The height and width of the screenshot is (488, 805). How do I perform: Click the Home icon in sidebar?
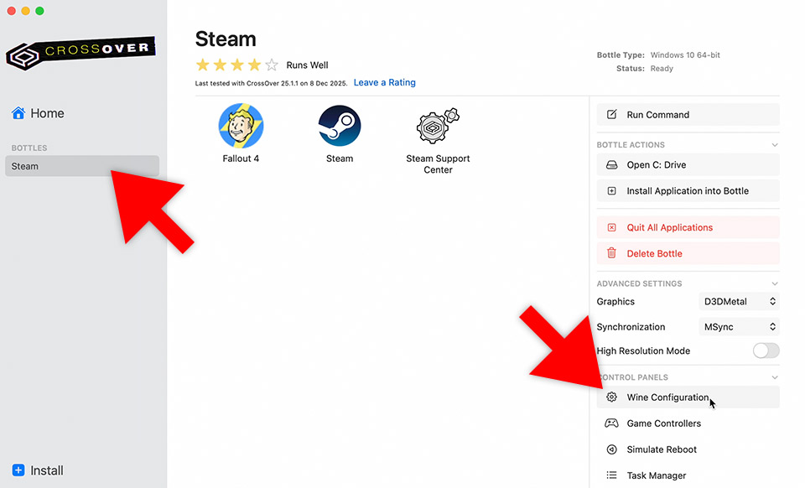click(x=18, y=113)
